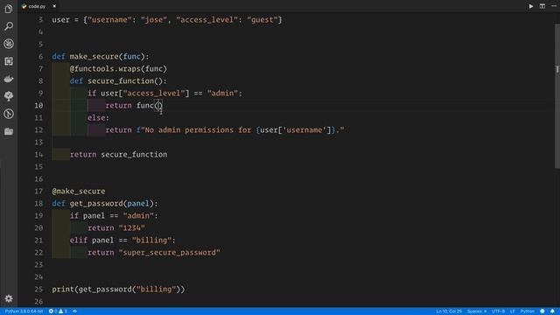Click line number 17 in gutter

click(38, 191)
